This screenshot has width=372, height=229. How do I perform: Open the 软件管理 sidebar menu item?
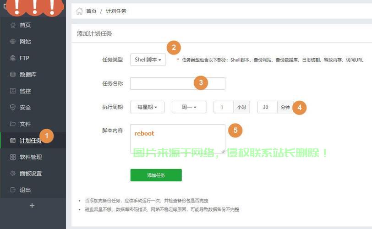pyautogui.click(x=33, y=157)
